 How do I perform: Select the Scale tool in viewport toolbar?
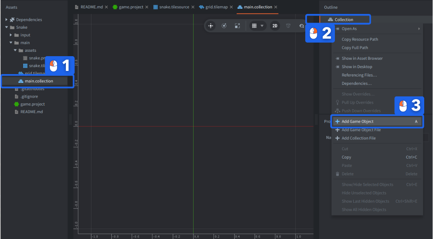coord(237,26)
